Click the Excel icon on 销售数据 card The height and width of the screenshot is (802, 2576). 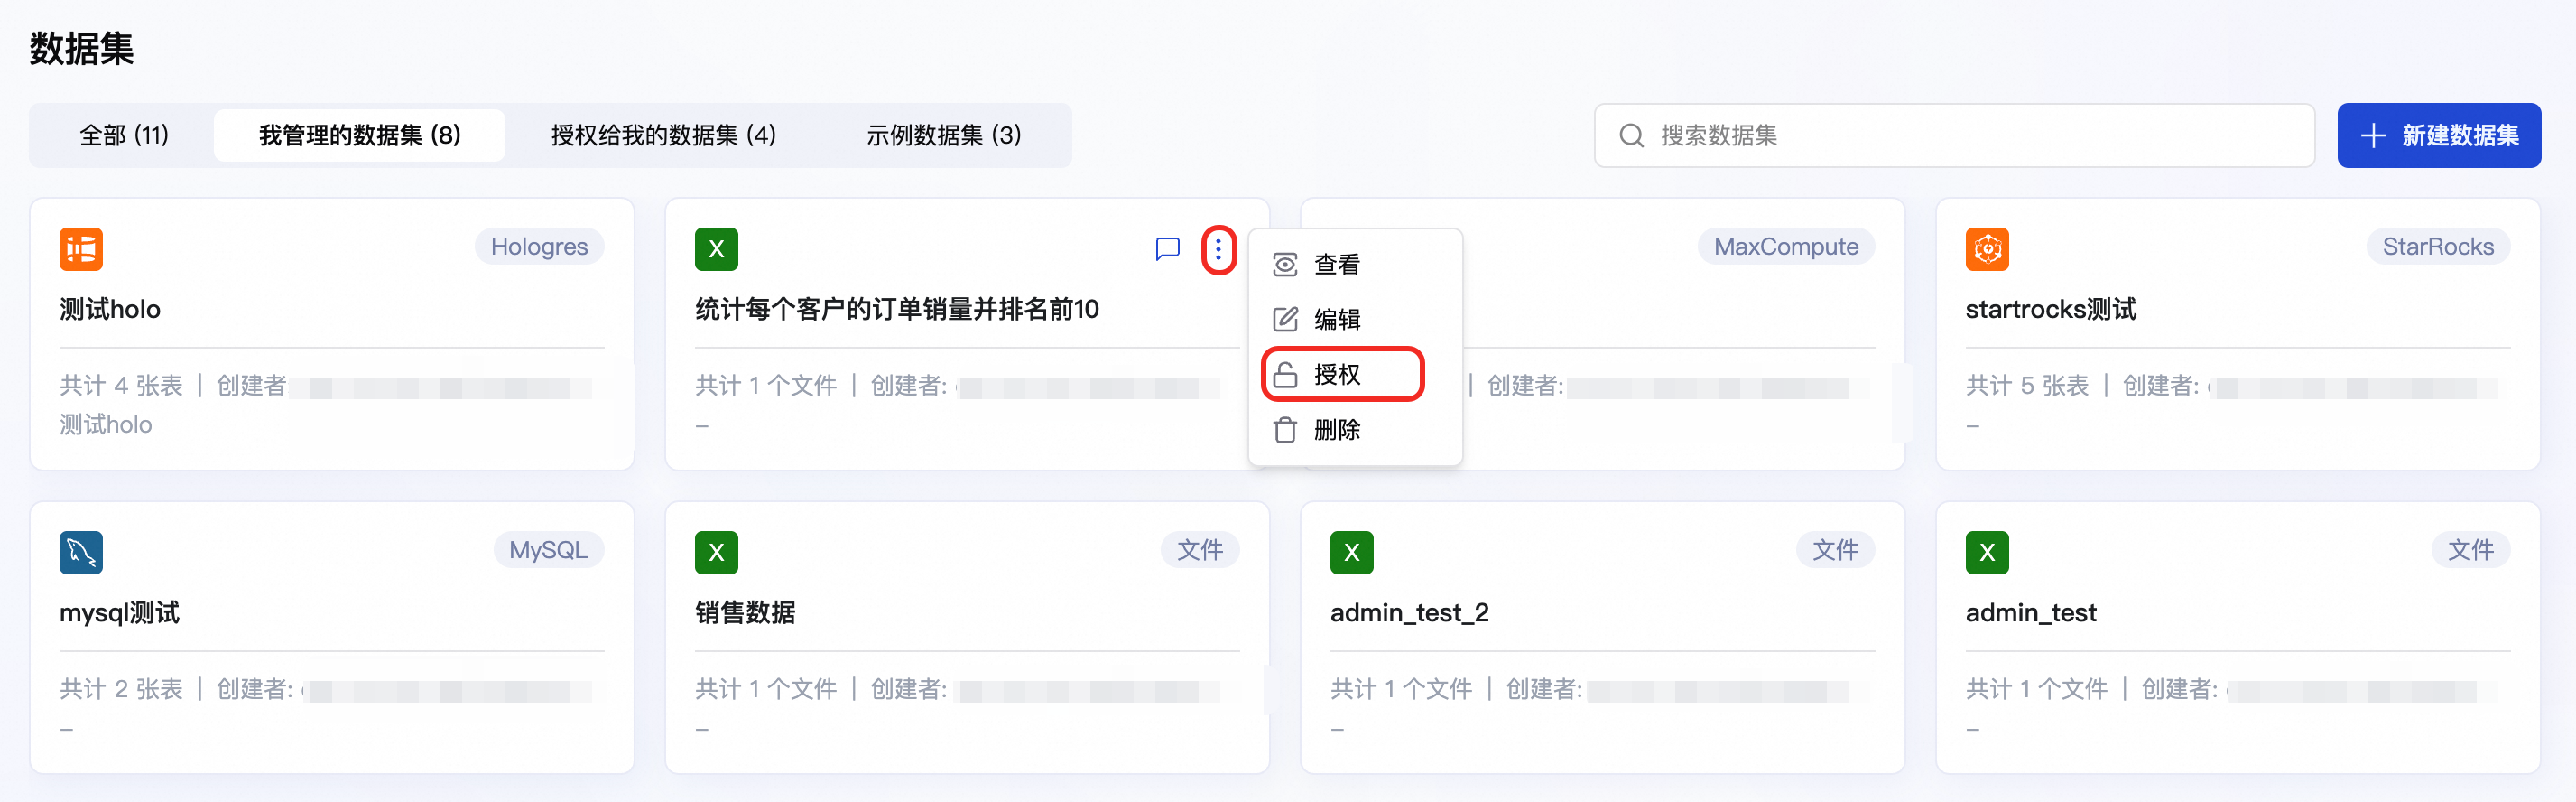716,552
